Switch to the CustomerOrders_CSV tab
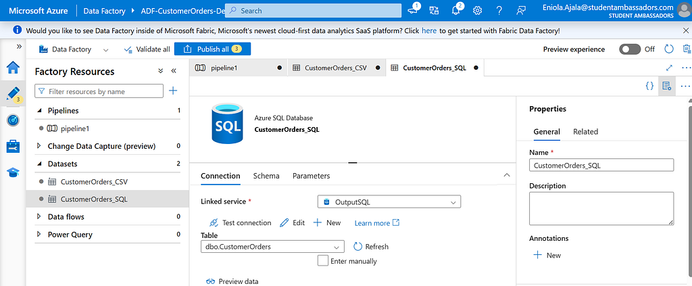The image size is (692, 286). (336, 68)
